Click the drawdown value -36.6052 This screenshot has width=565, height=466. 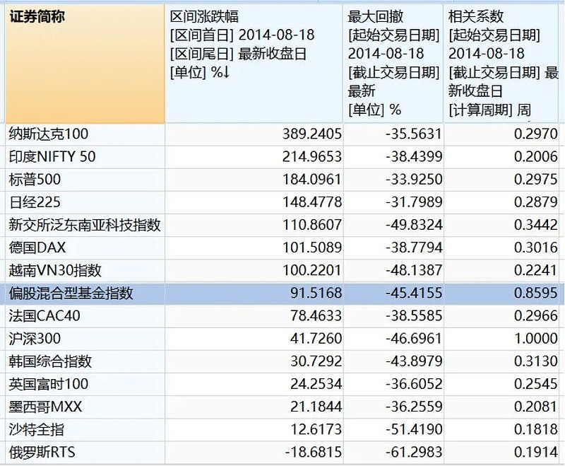(414, 384)
